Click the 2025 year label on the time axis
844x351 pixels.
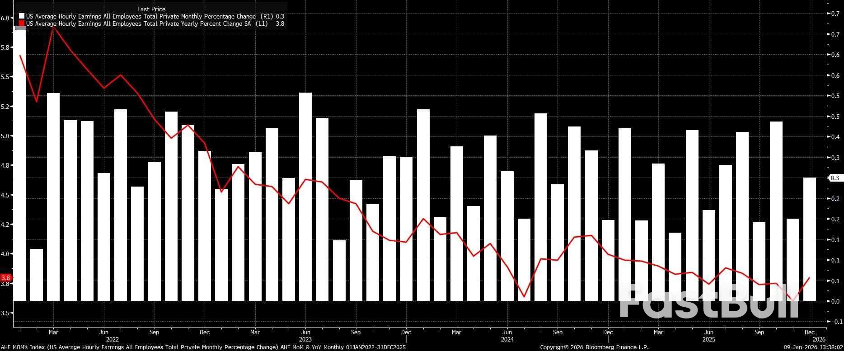coord(708,339)
